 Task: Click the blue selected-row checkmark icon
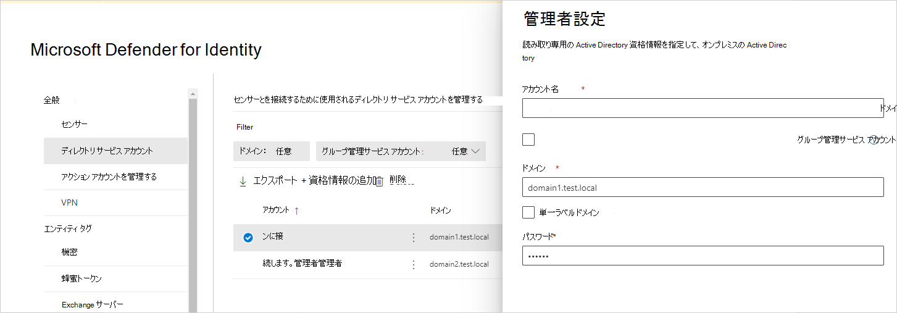click(248, 238)
